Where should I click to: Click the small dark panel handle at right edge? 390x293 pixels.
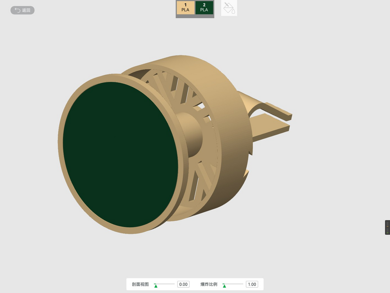point(387,227)
